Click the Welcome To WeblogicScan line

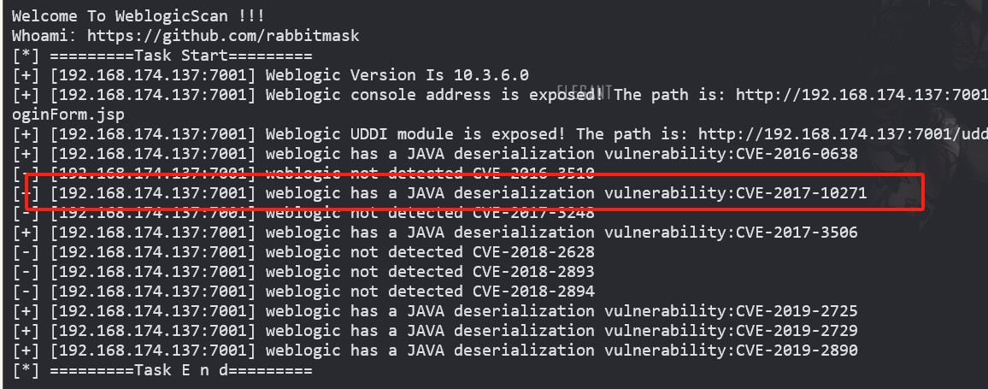click(138, 15)
